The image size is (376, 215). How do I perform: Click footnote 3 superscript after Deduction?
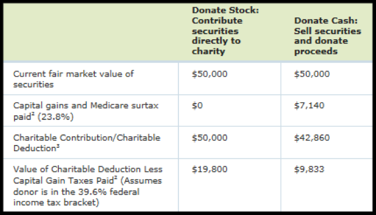tap(58, 146)
